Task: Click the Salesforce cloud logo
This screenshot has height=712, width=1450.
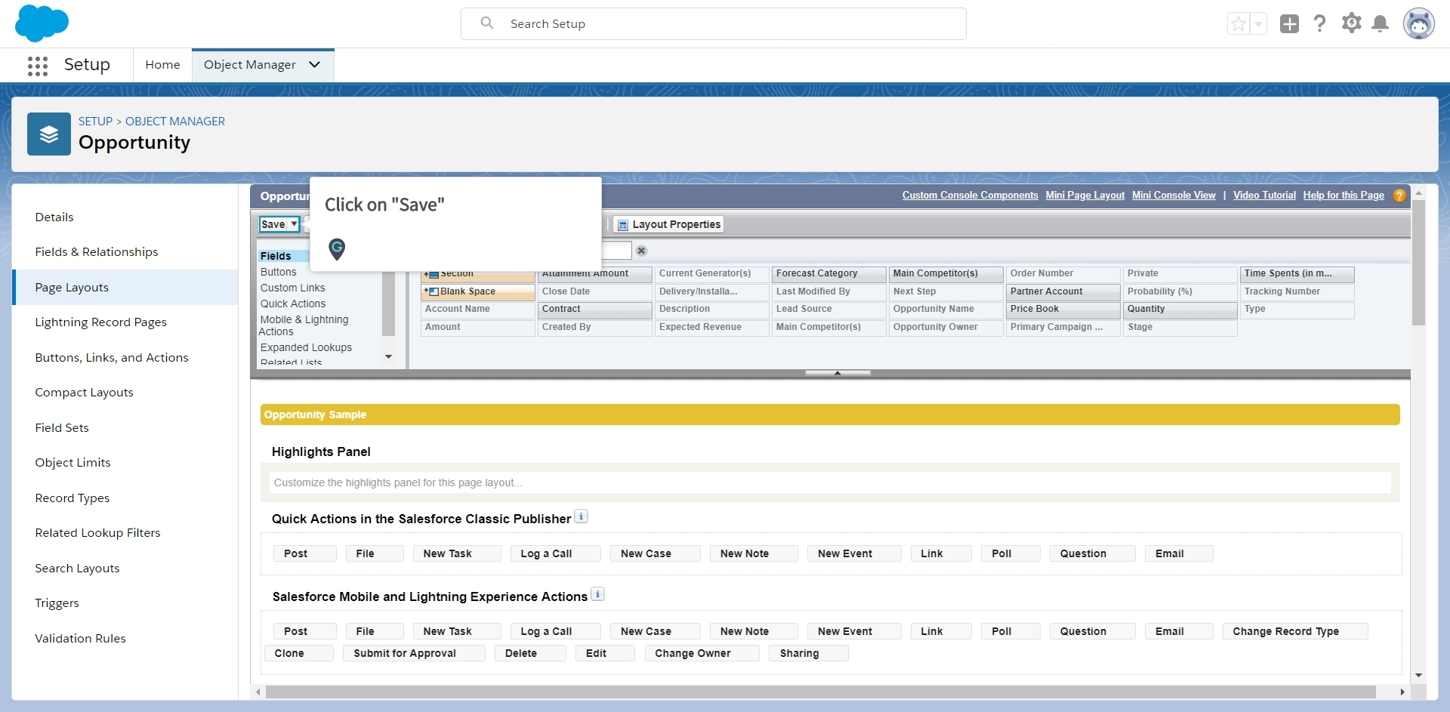Action: [x=42, y=23]
